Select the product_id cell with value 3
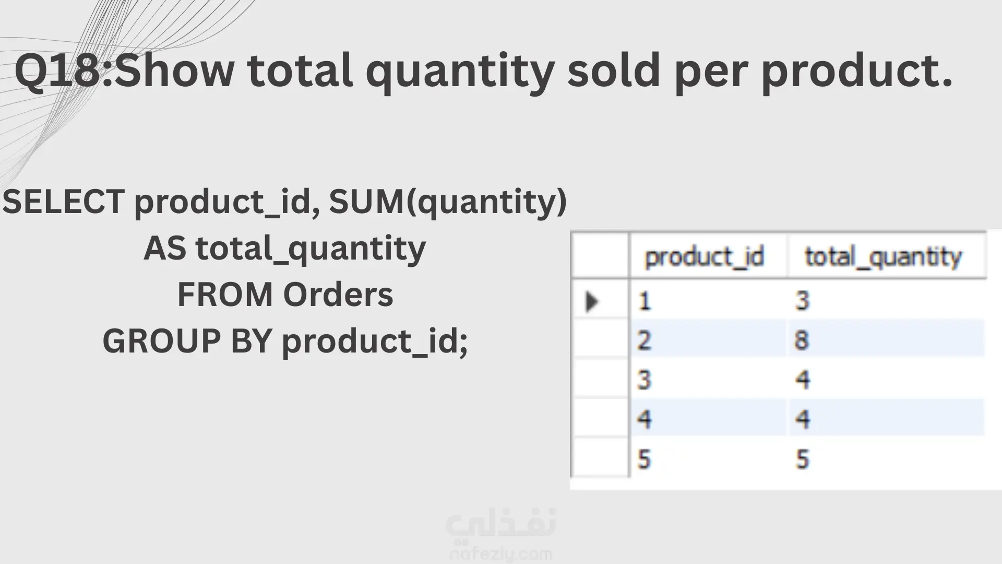The width and height of the screenshot is (1002, 564). [707, 380]
